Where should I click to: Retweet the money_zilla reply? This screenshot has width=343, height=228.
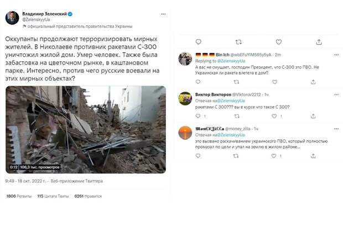pos(236,156)
